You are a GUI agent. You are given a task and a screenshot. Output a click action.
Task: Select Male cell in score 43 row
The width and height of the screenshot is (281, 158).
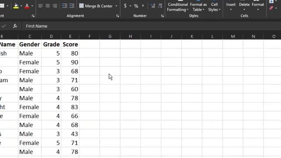pos(29,134)
